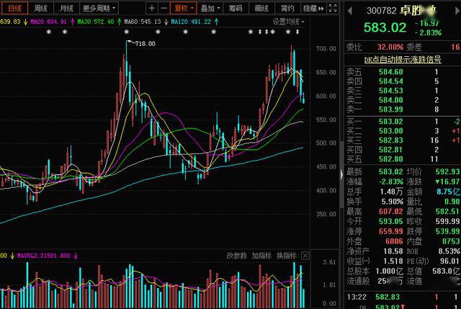Viewport: 461px width, 309px height.
Task: Toggle the 简约 simple mode
Action: [x=287, y=9]
